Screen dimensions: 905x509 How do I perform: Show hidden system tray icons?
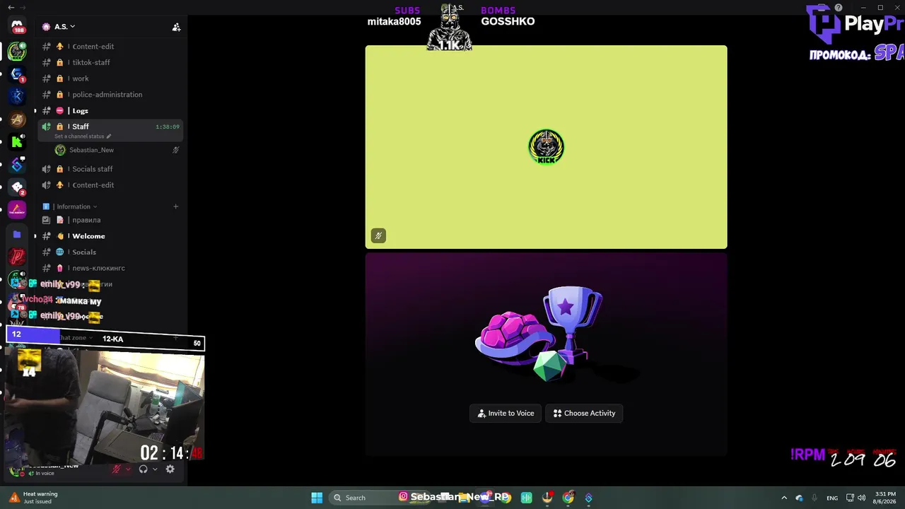click(784, 498)
